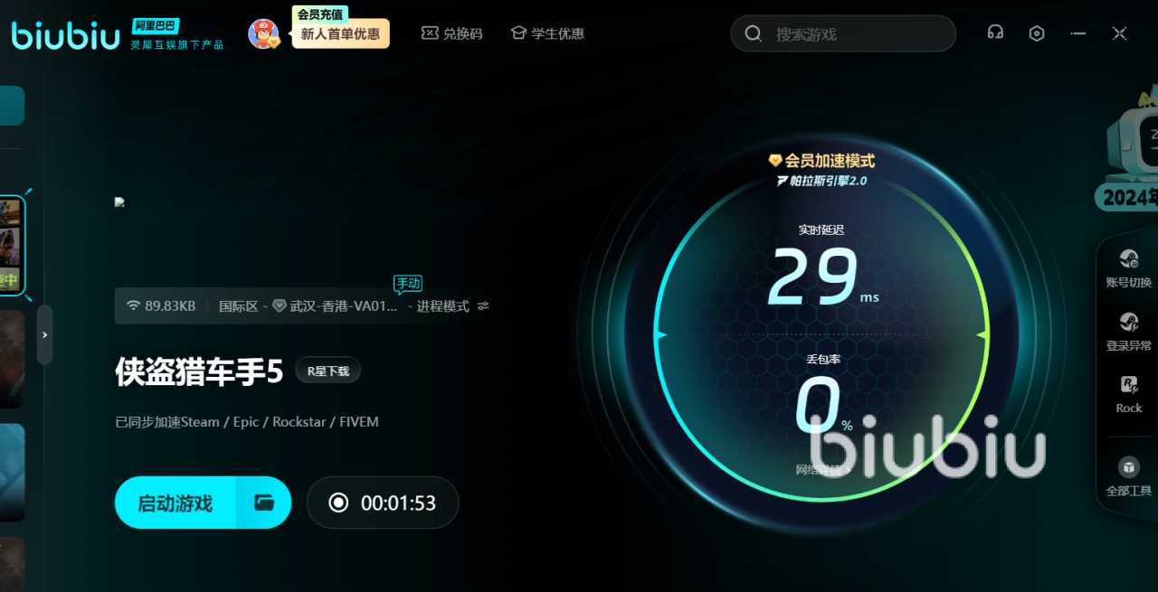Click the 网络详情 link under the latency gauge
This screenshot has height=592, width=1158.
(x=818, y=470)
